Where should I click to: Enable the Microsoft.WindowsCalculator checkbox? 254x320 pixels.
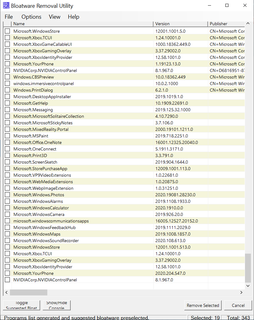7,208
